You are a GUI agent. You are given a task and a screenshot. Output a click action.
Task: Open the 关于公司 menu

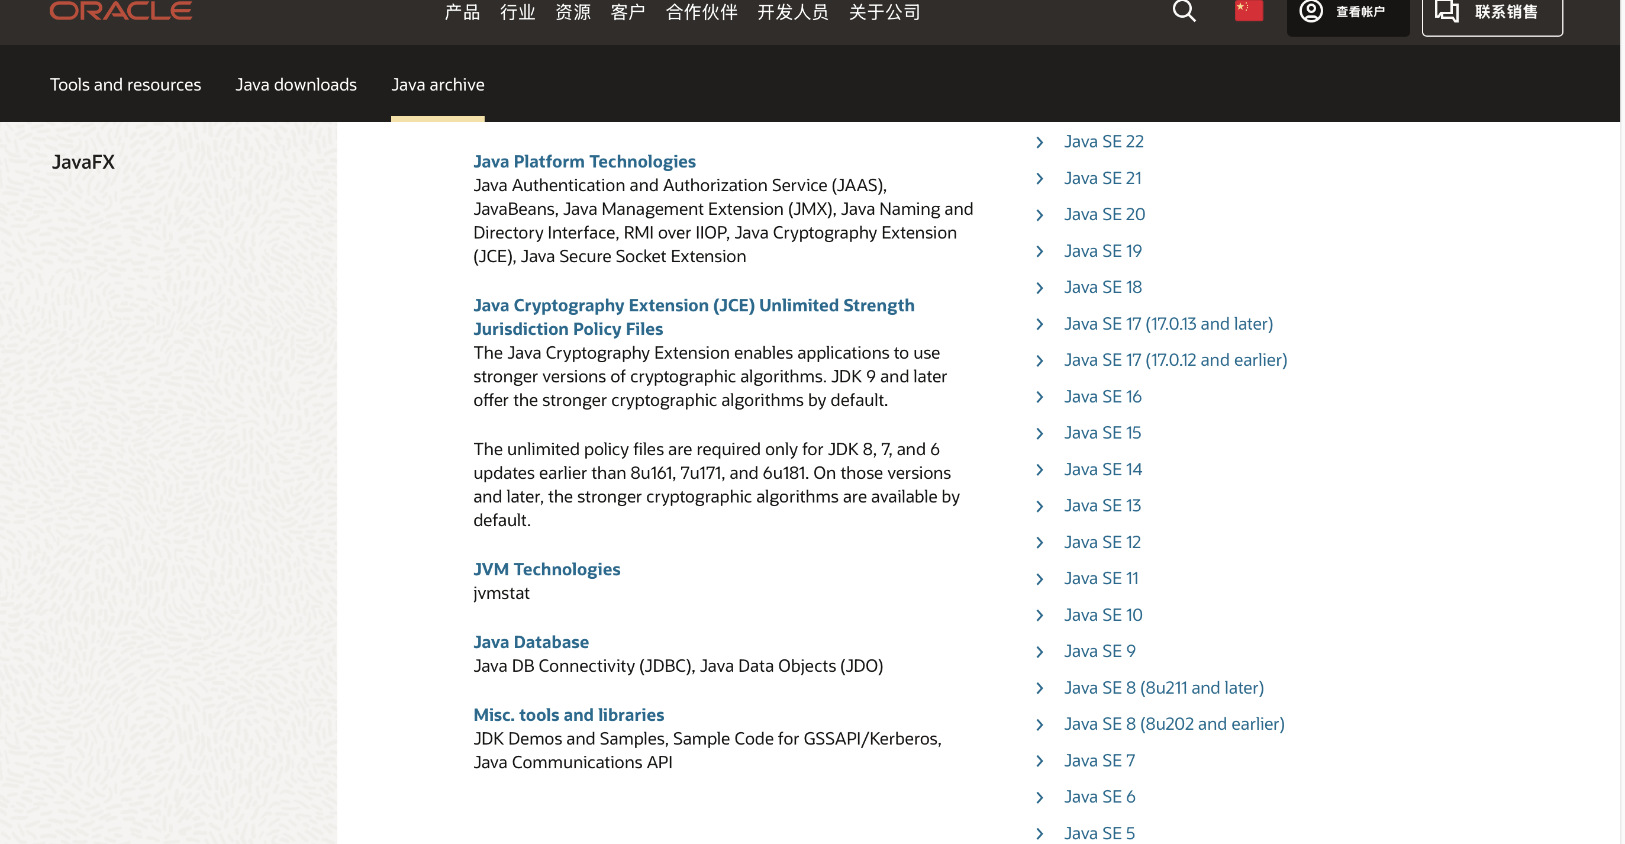point(884,12)
